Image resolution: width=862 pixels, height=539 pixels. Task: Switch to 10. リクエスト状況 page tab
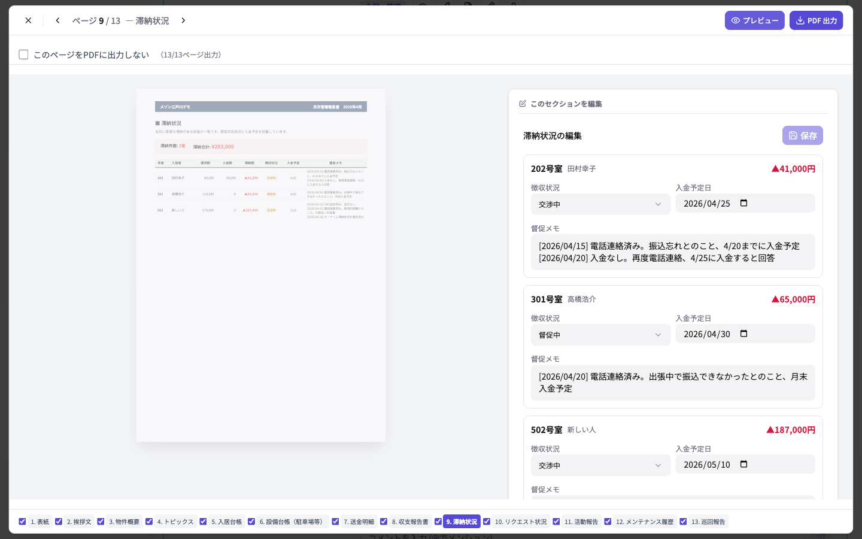tap(521, 522)
